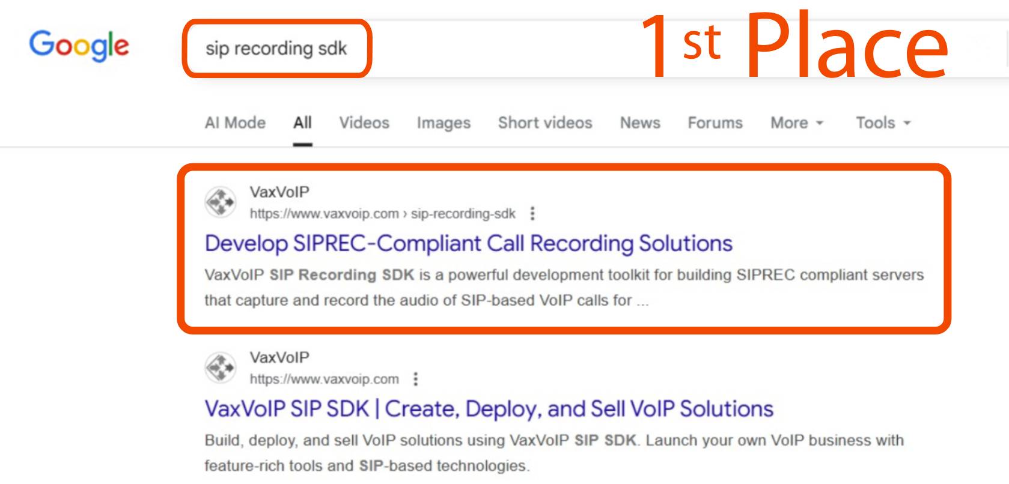Expand the More search filters dropdown
The width and height of the screenshot is (1009, 484).
[797, 123]
